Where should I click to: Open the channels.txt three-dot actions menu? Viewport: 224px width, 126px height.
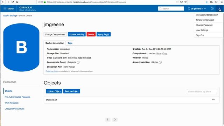(213, 100)
